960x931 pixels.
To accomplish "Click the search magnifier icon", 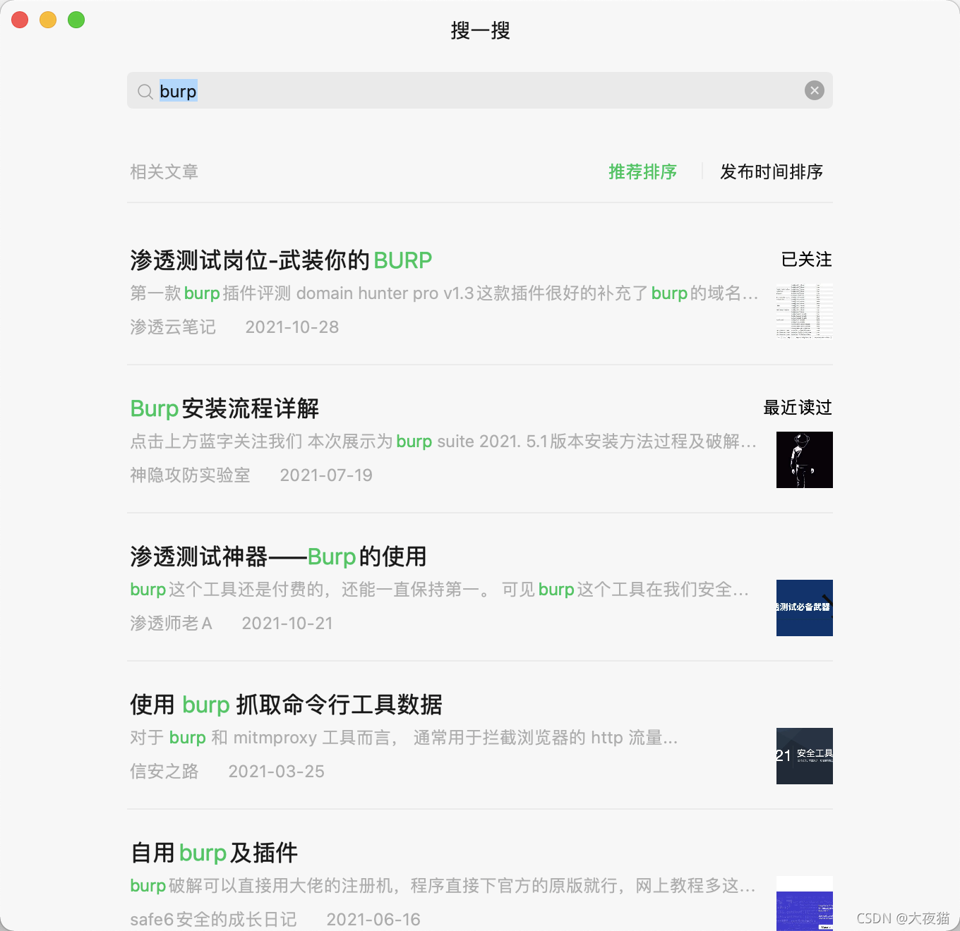I will [x=145, y=92].
